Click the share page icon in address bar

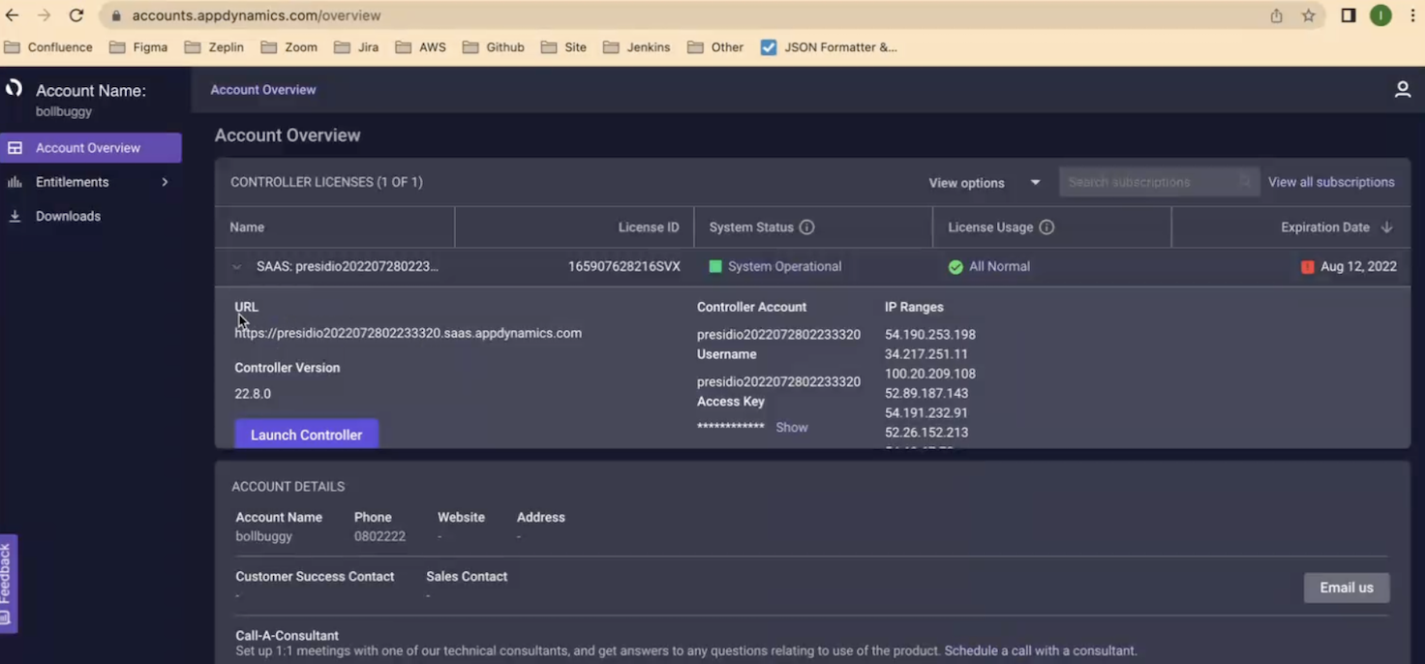[x=1276, y=15]
